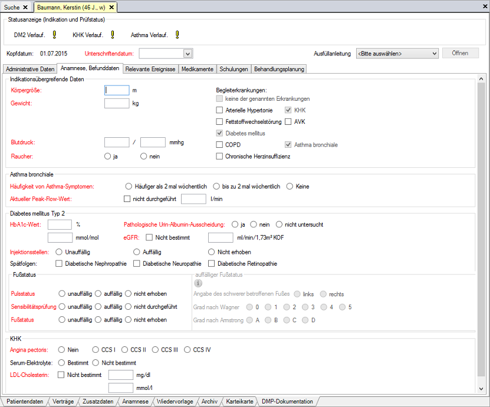Click the HbA1c mmol/mol input field
The image size is (490, 407).
(60, 237)
